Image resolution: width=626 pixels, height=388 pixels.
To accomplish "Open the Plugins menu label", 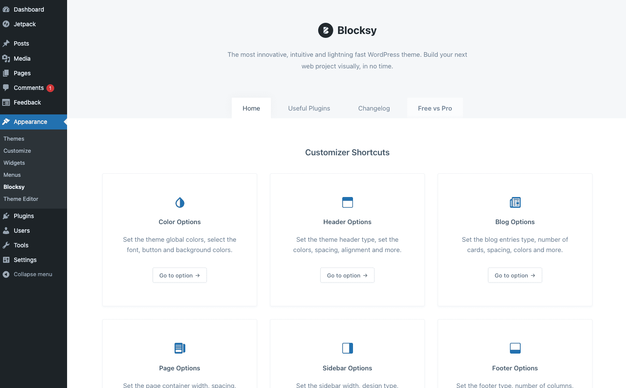I will coord(24,216).
